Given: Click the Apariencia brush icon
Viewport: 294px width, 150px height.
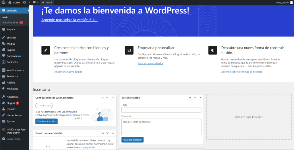Looking at the screenshot, I should (3, 97).
